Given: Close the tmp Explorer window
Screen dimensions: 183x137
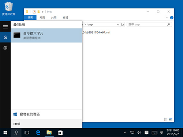Looking at the screenshot, I should point(169,12).
